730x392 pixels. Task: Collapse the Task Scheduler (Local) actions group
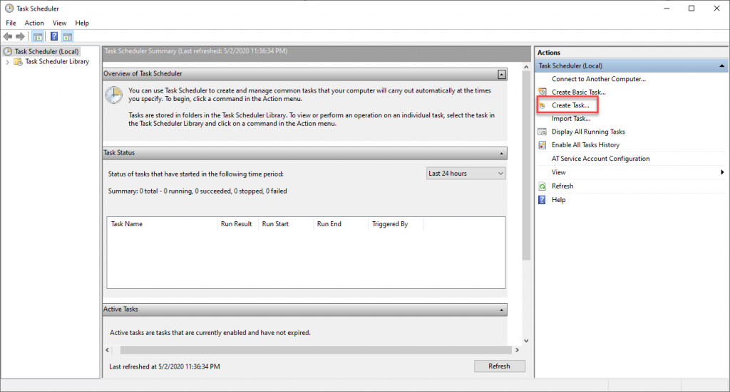pyautogui.click(x=722, y=66)
